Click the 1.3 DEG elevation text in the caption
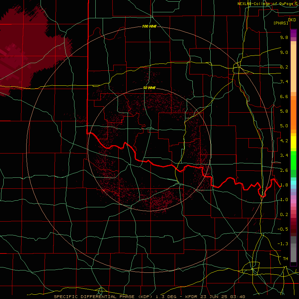The height and width of the screenshot is (299, 299). (166, 297)
